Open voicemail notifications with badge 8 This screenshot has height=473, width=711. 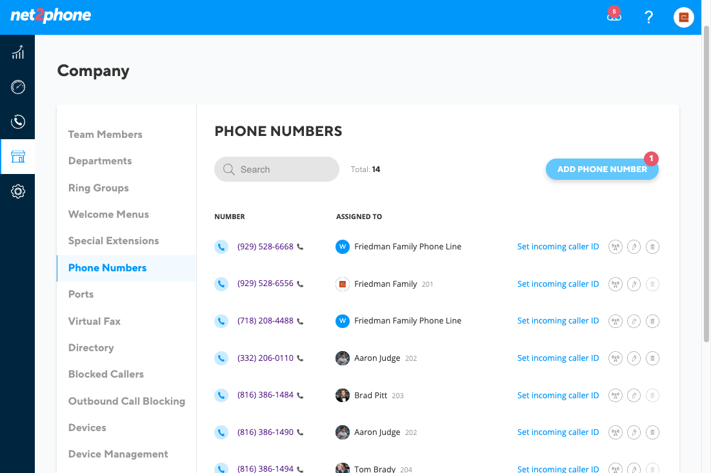[614, 15]
